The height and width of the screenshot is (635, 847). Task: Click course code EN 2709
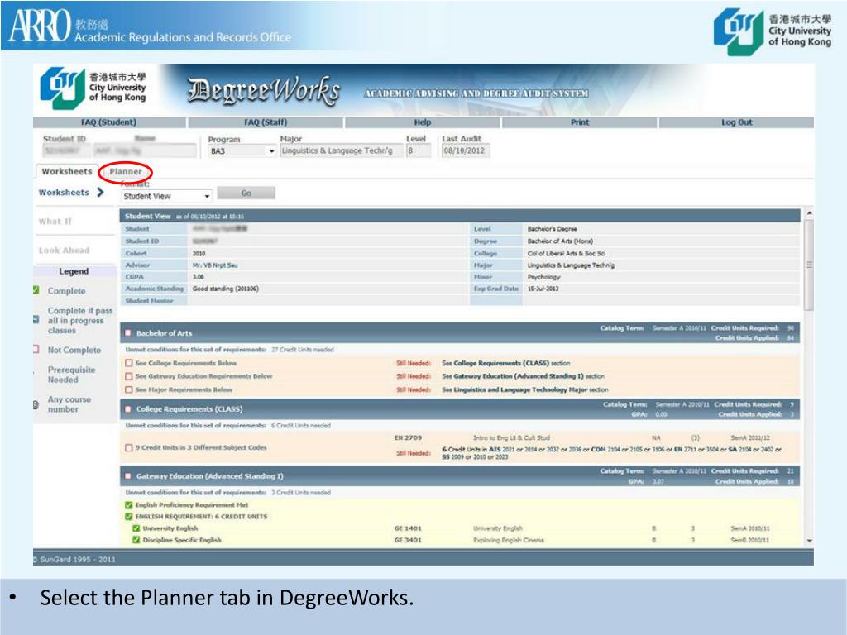coord(408,438)
